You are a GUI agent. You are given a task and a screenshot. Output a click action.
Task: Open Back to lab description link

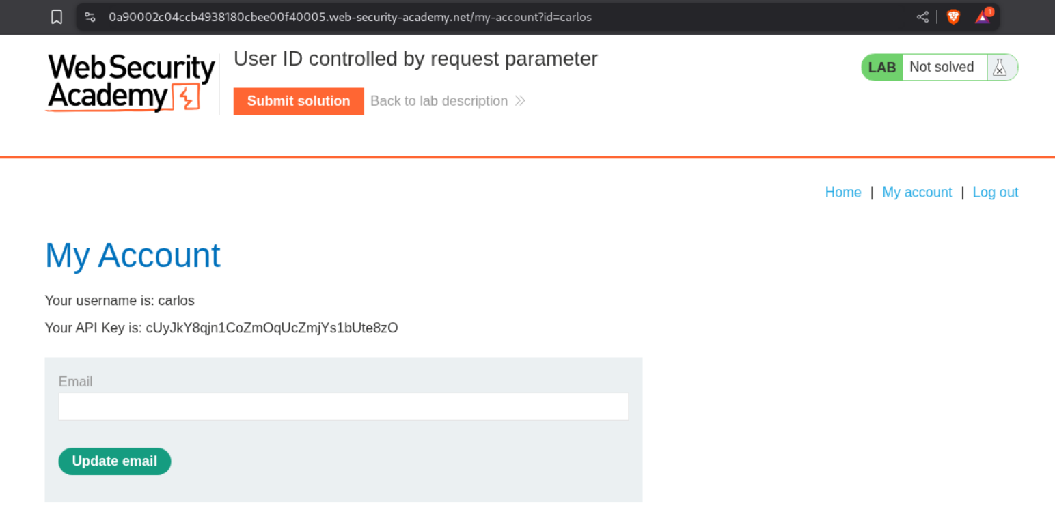click(439, 101)
